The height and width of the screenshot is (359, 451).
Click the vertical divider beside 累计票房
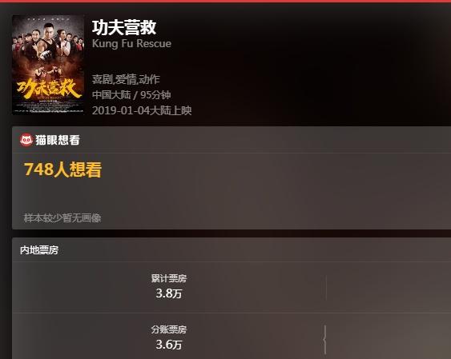click(x=326, y=288)
